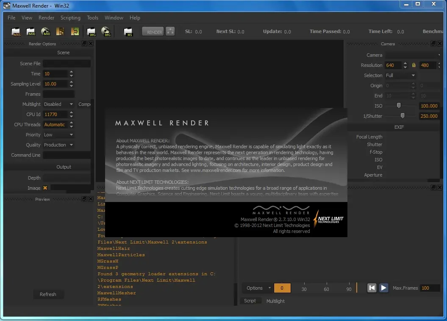This screenshot has width=447, height=321.
Task: Click the 1/Shutter slider handle
Action: [403, 116]
